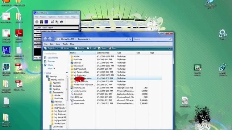Open the Views dropdown arrow
Screen dimensions: 232x130
pos(72,48)
